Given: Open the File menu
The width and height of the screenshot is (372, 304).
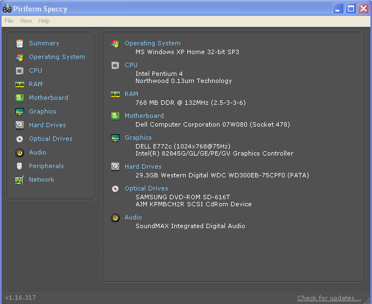Looking at the screenshot, I should pyautogui.click(x=9, y=21).
